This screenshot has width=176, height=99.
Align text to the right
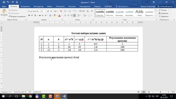point(71,15)
